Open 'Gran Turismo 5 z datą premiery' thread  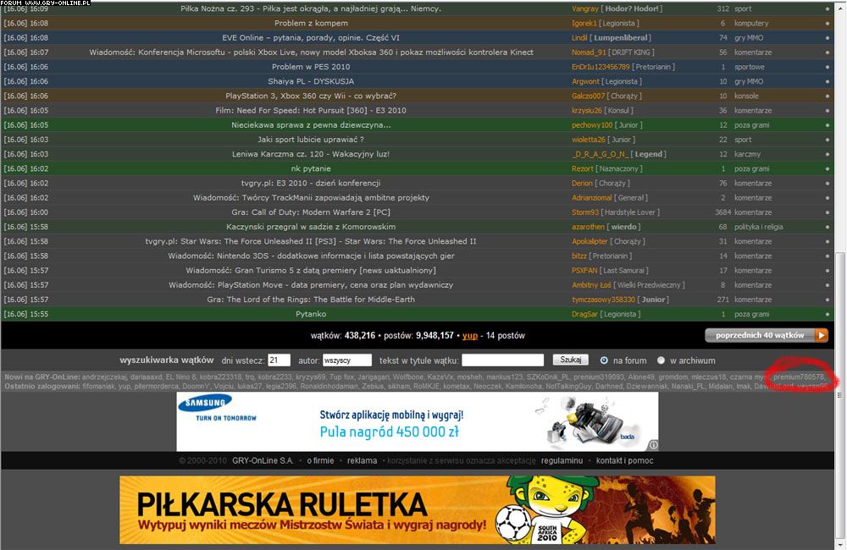tap(311, 271)
